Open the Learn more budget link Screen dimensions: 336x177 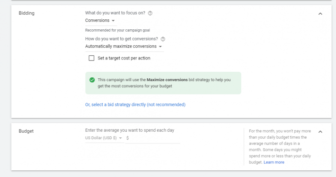tap(274, 162)
